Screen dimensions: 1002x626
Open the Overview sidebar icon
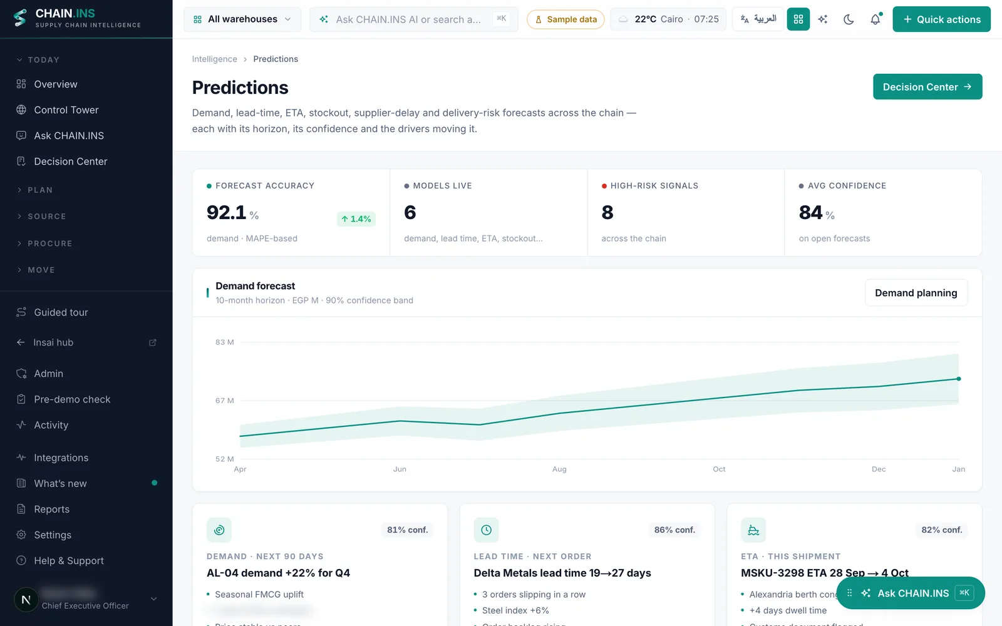pyautogui.click(x=21, y=84)
